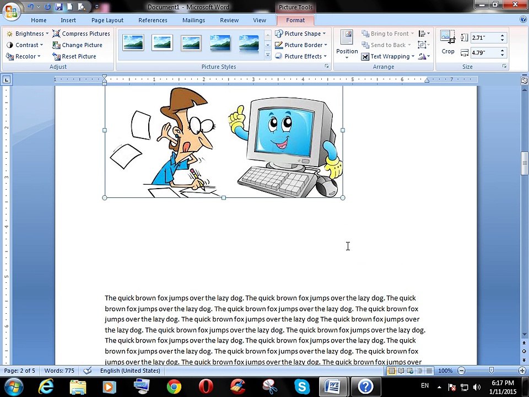
Task: Click the zoom out minus button
Action: pos(462,371)
